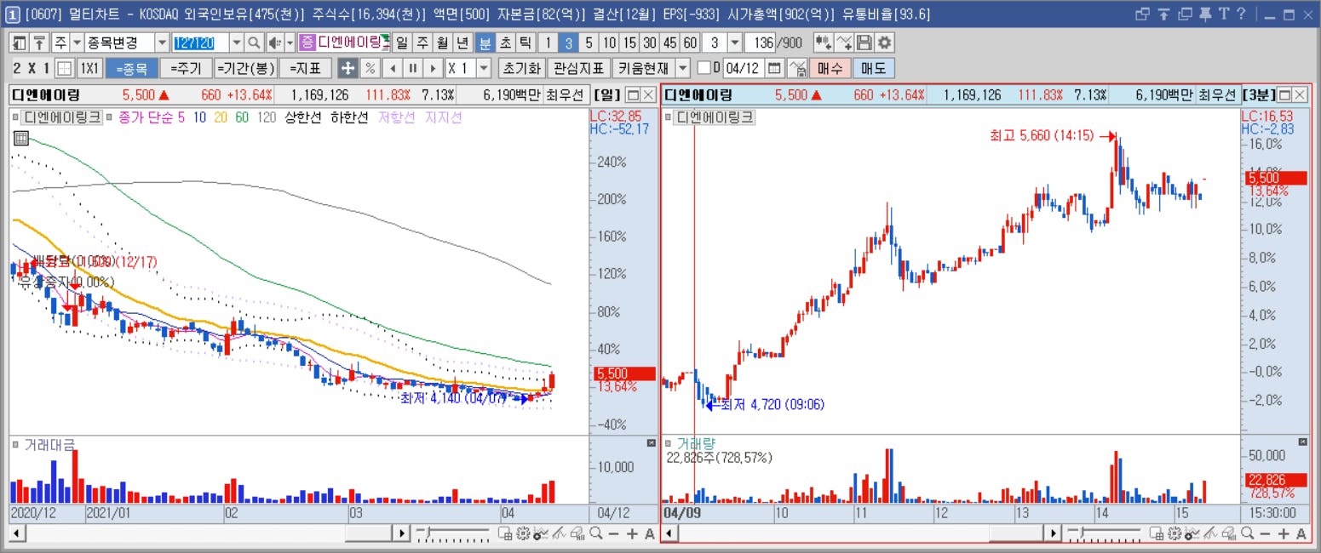
Task: Select the 년 yearly period tab
Action: pos(462,43)
